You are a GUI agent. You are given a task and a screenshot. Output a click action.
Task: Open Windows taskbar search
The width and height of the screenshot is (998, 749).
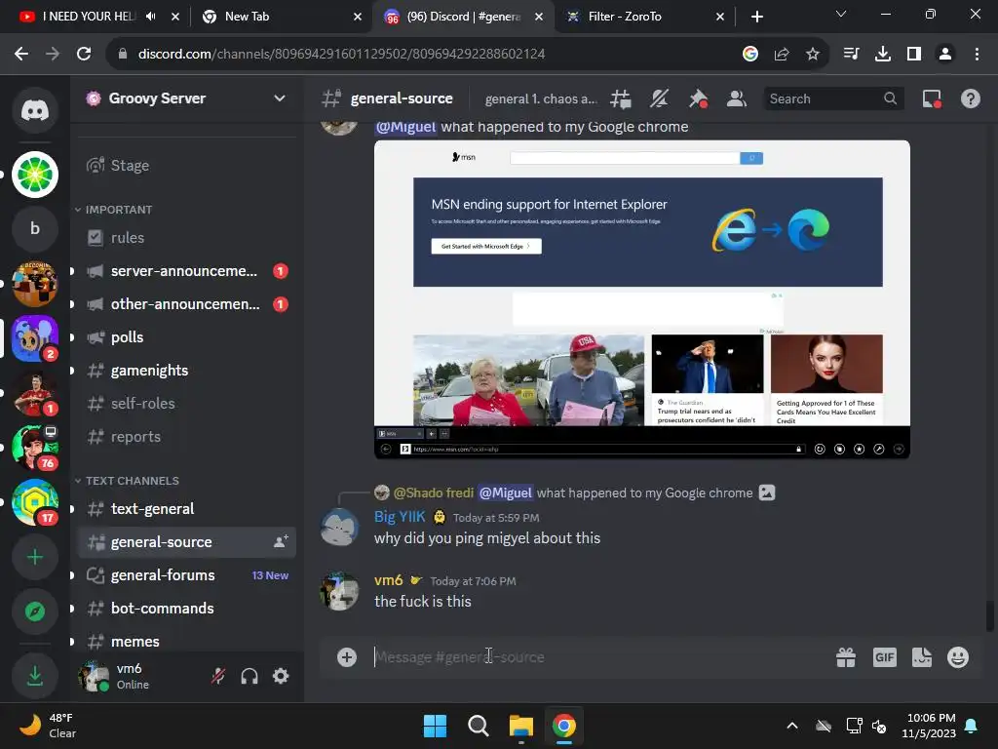[x=478, y=726]
